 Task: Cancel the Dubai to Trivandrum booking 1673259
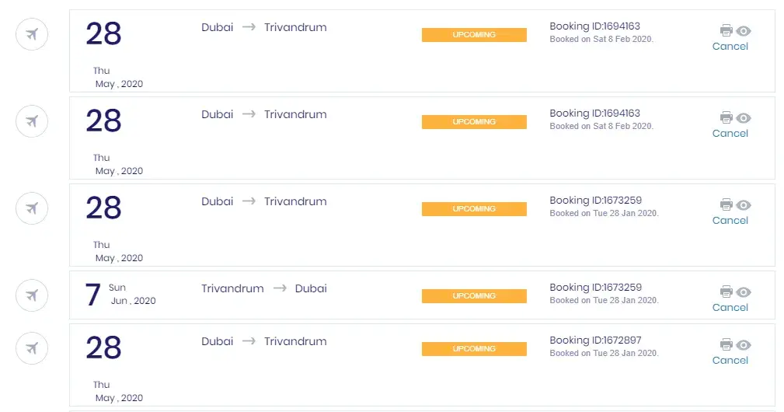pyautogui.click(x=730, y=220)
